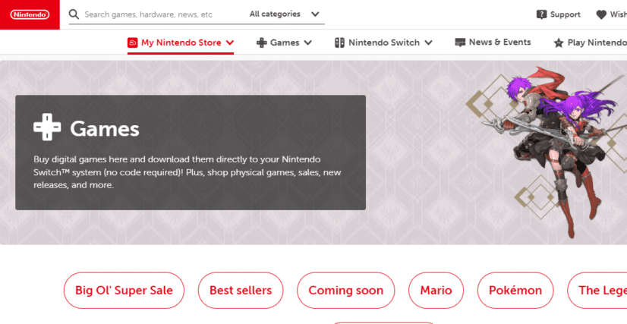Screen dimensions: 627x324
Task: Click the Games banner heading text
Action: point(105,129)
